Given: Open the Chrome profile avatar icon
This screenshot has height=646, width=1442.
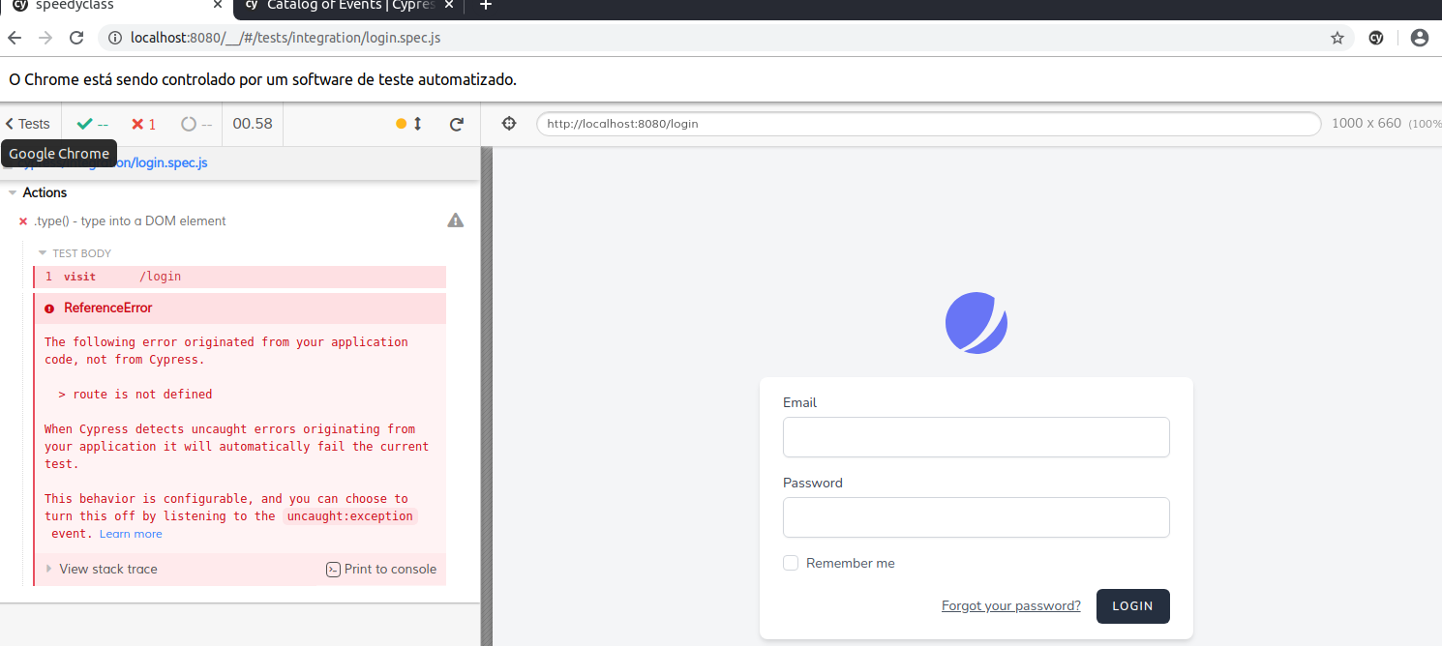Looking at the screenshot, I should 1419,38.
